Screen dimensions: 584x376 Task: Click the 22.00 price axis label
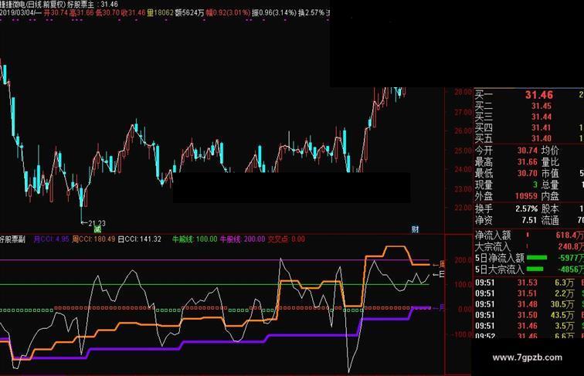click(463, 208)
